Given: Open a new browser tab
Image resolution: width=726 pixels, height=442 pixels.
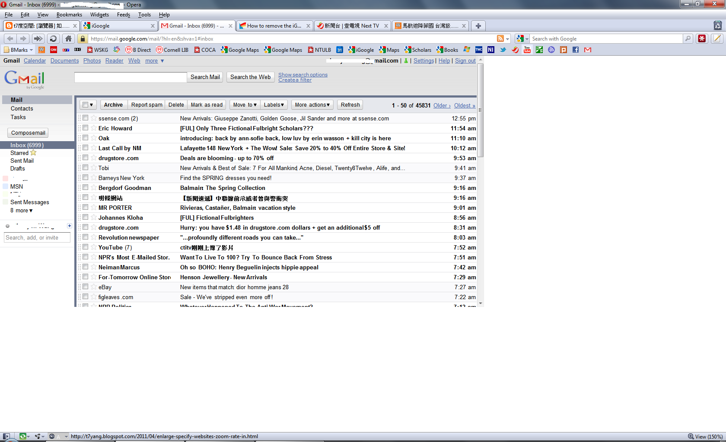Looking at the screenshot, I should pos(478,26).
